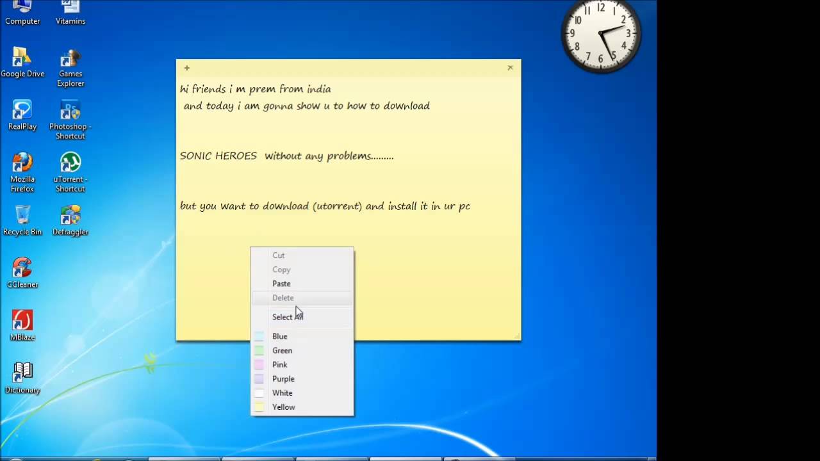820x461 pixels.
Task: Select the MBlaze desktop icon
Action: [22, 325]
